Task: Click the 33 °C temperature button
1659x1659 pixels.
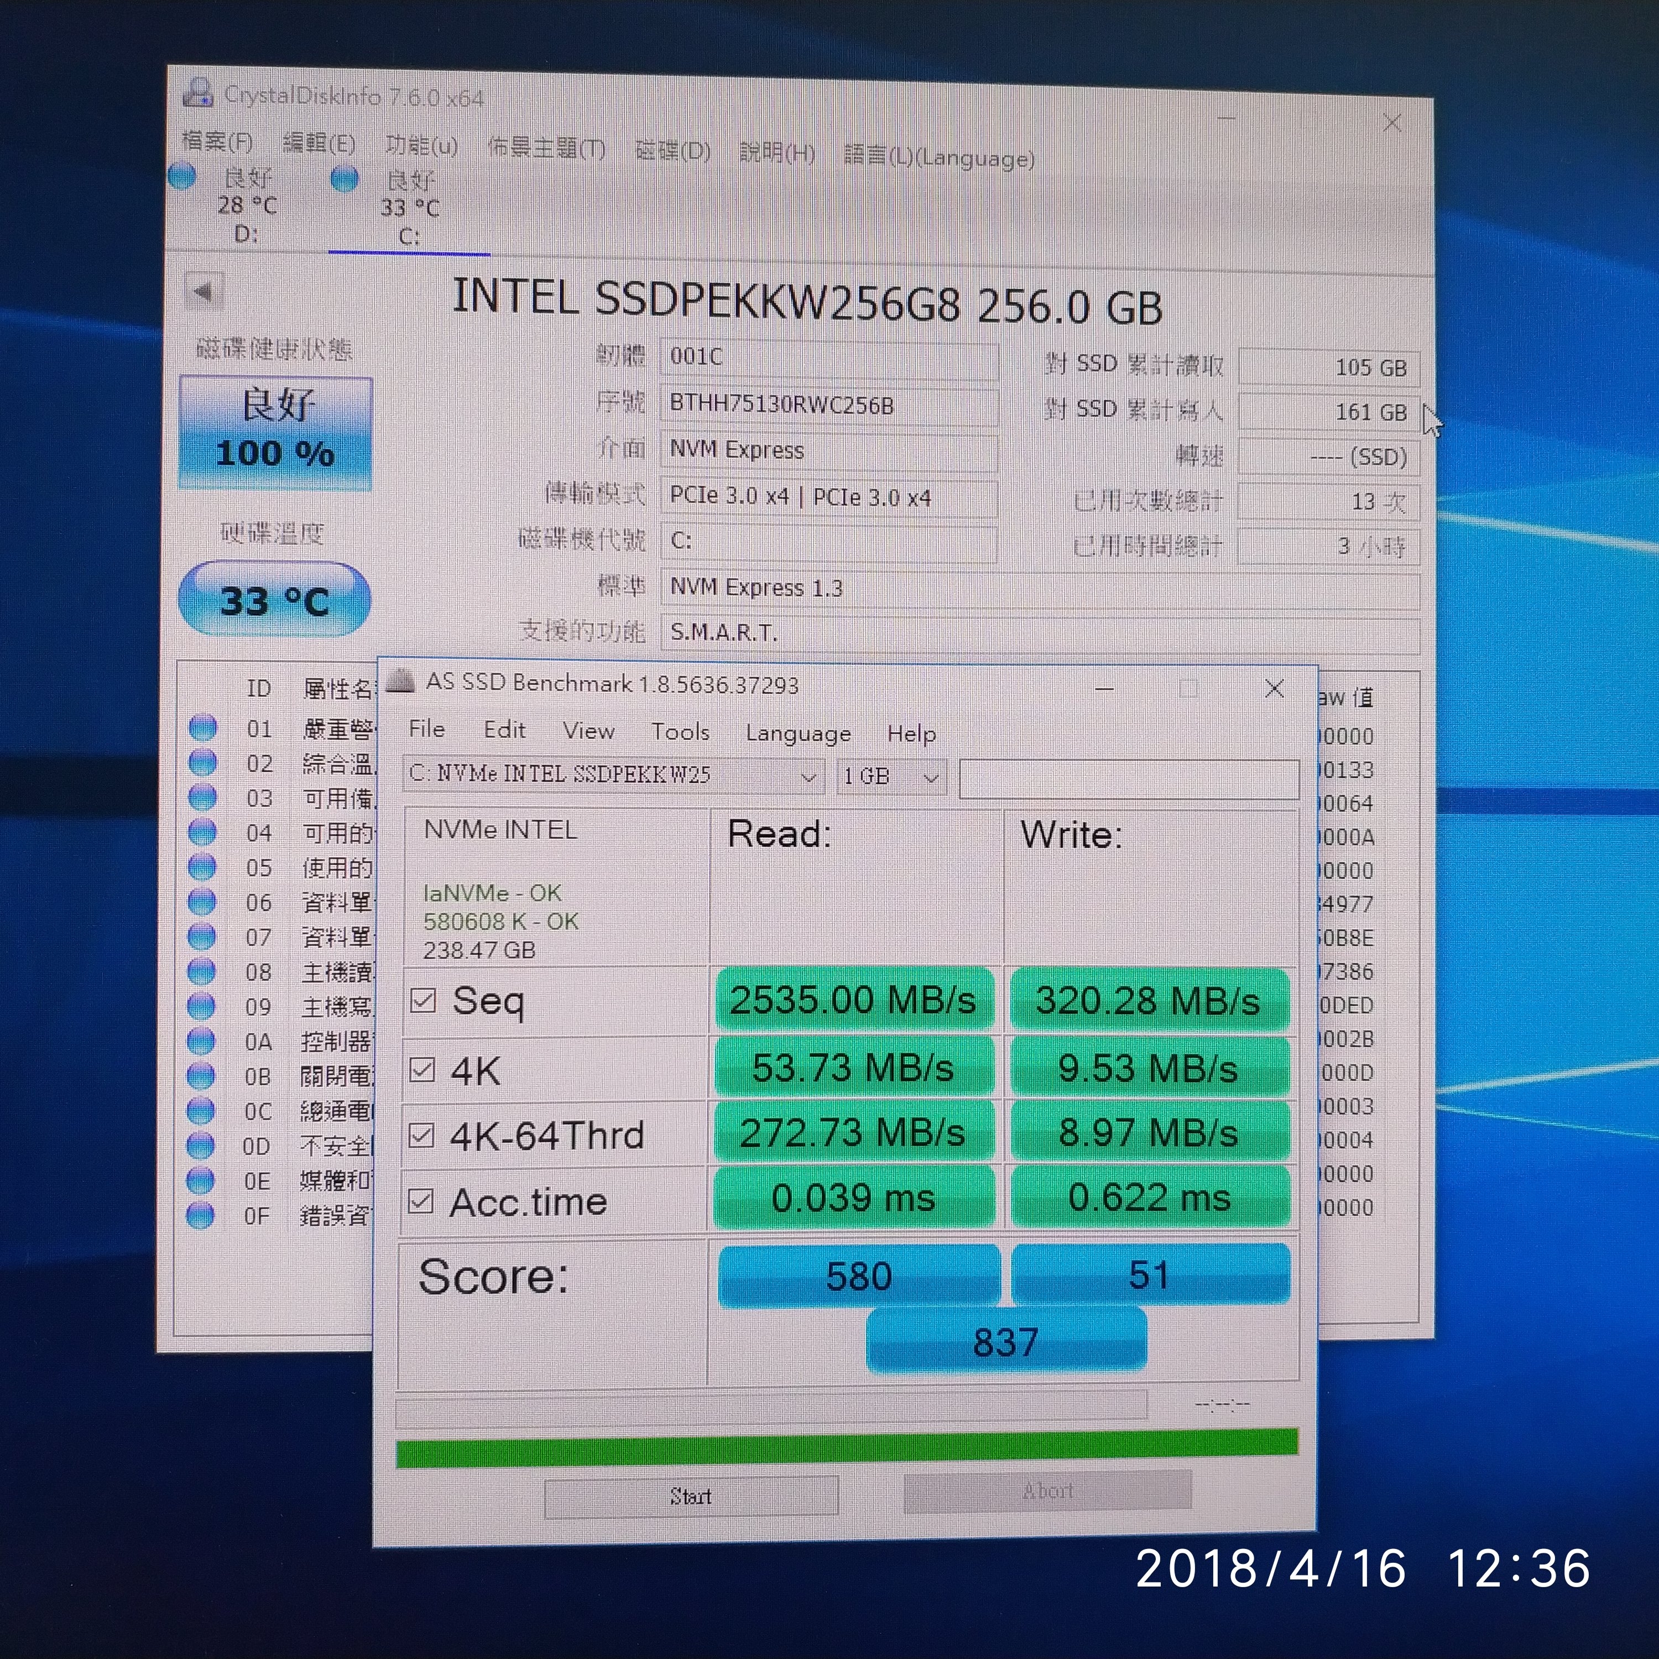Action: 274,599
